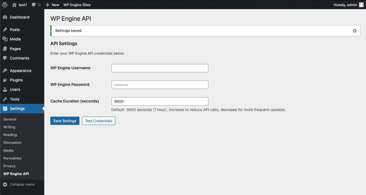Focus the WP Engine Password field
This screenshot has height=195, width=366.
[160, 85]
